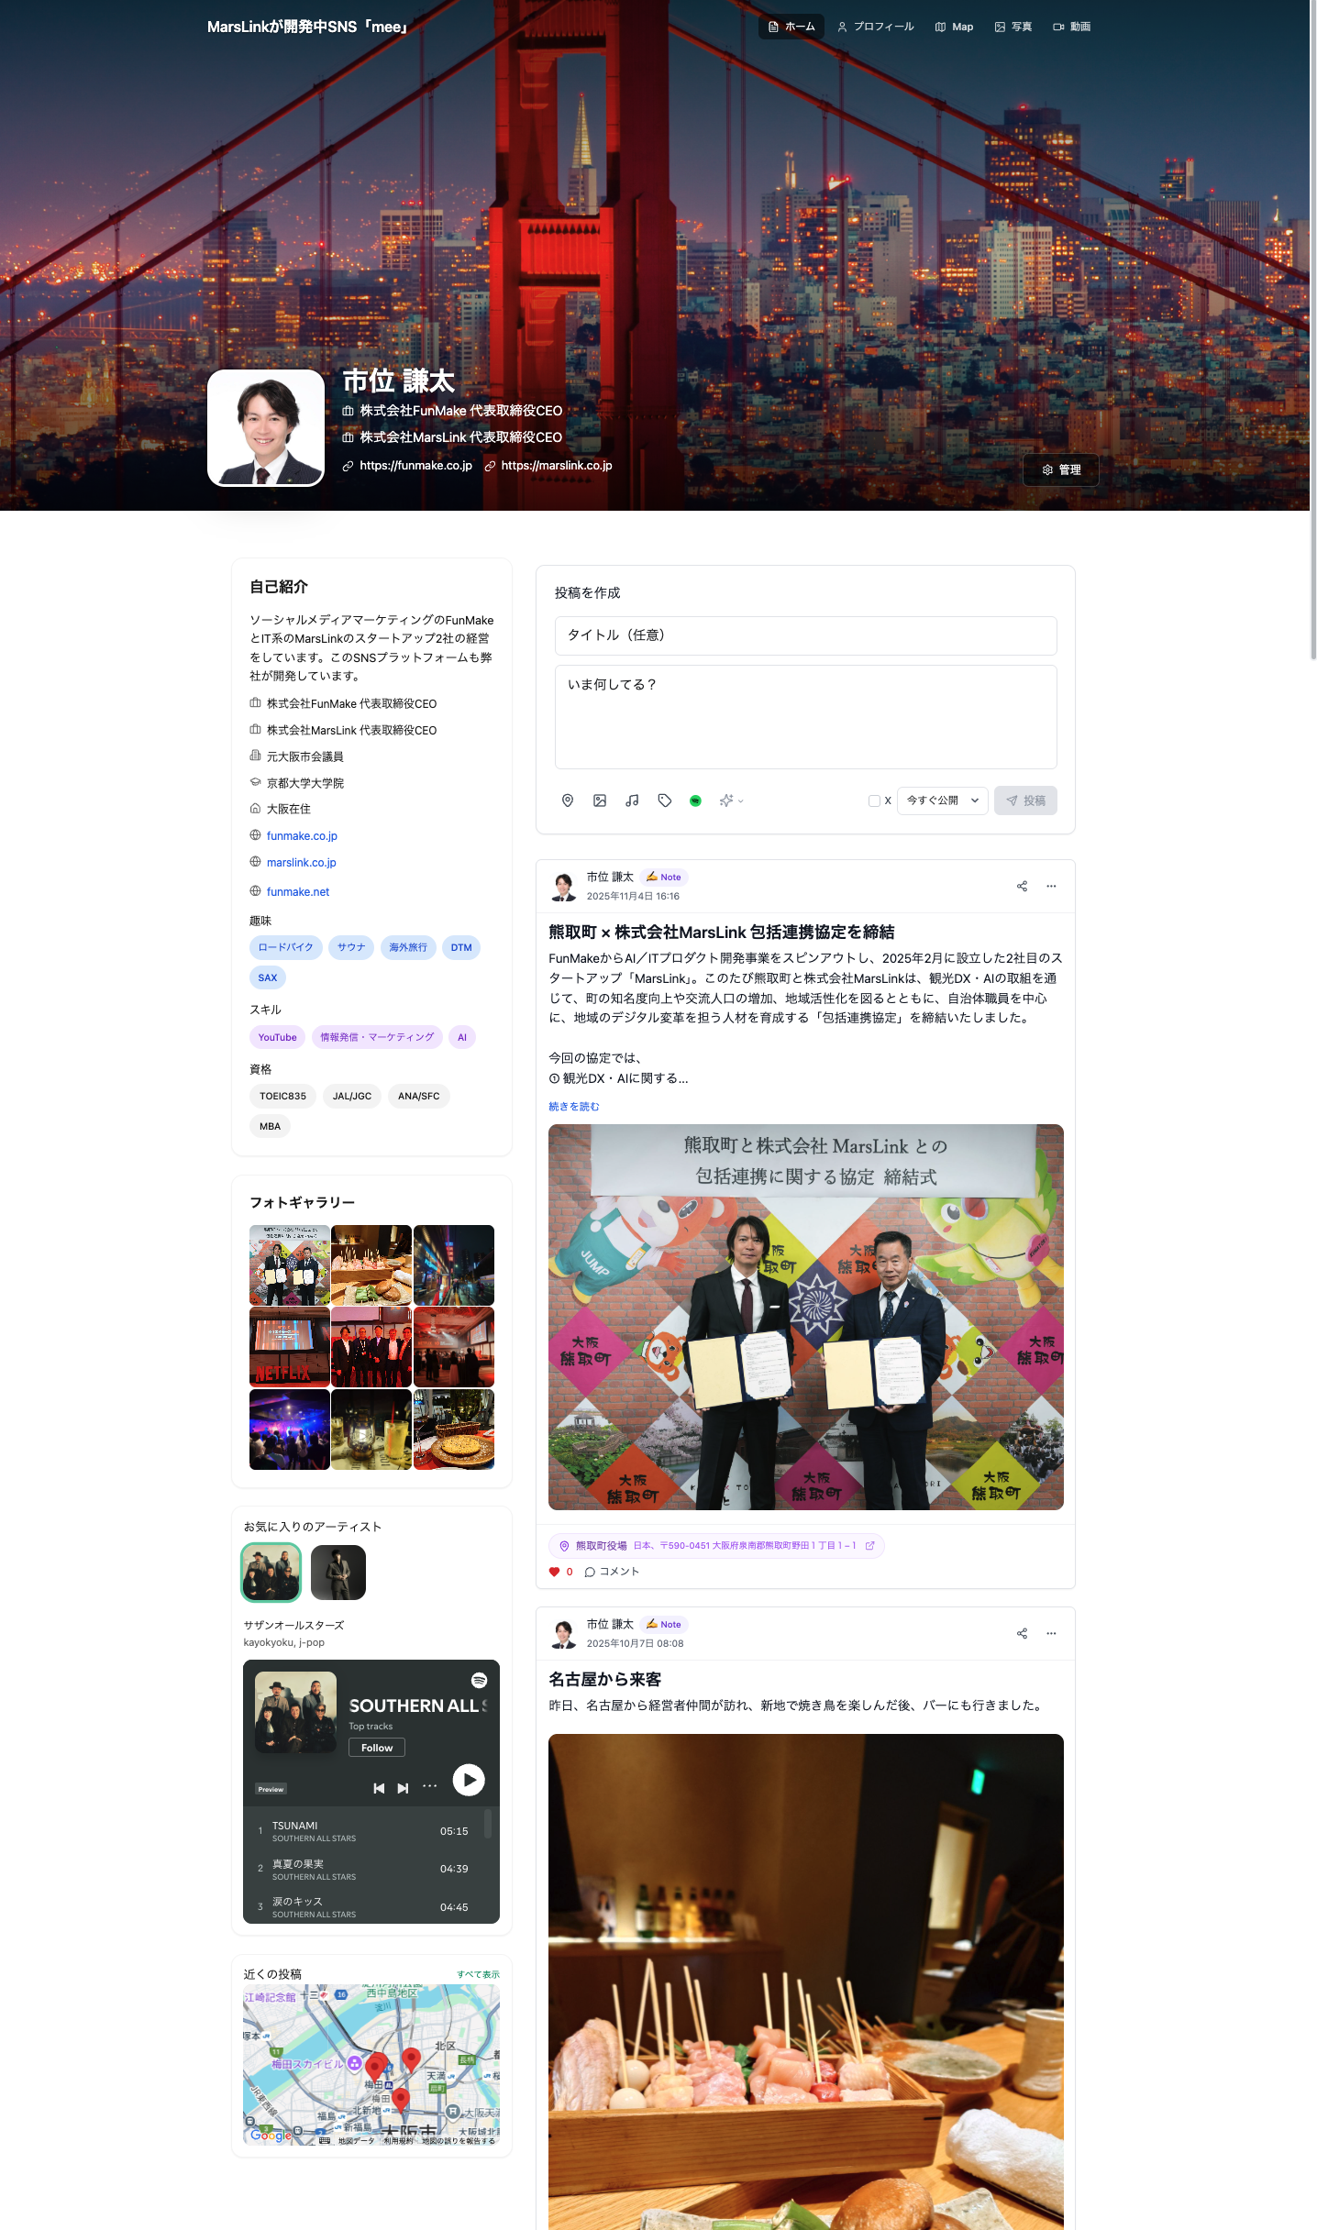Screen dimensions: 1317x2230
Task: Click the いま何してる？ text area
Action: tap(805, 717)
